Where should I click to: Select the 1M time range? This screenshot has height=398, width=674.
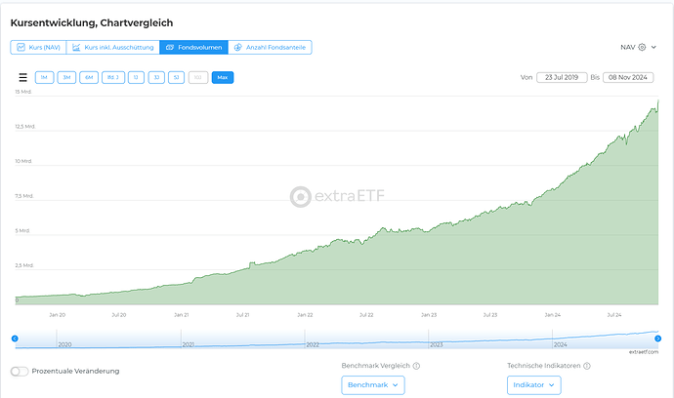[x=44, y=77]
